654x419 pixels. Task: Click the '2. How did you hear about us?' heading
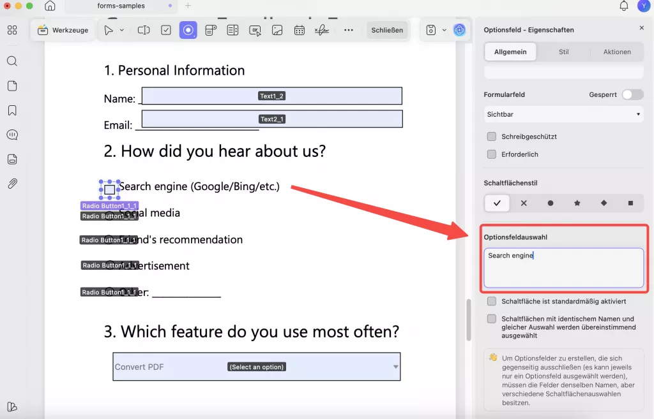(215, 151)
